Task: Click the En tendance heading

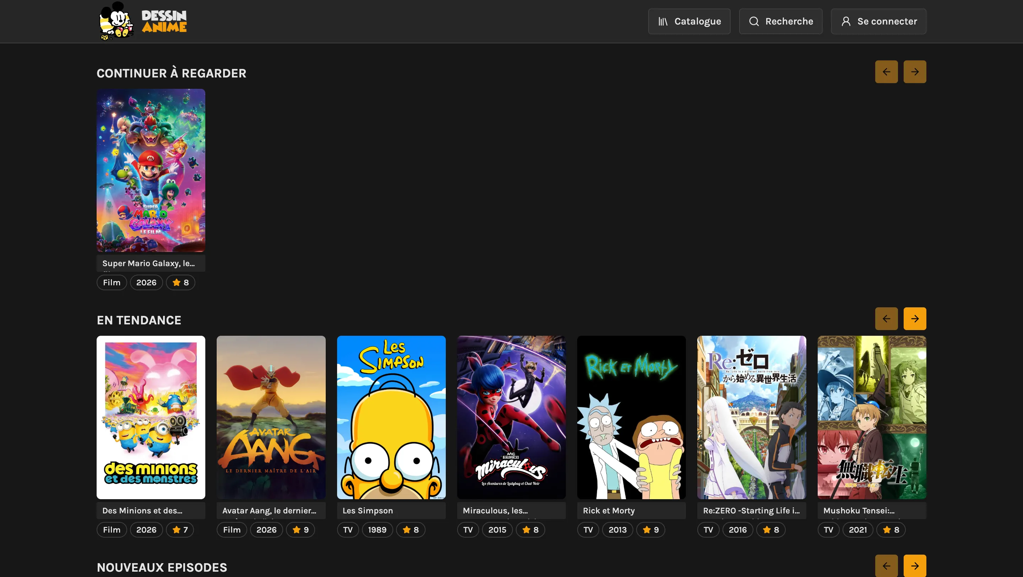Action: point(139,320)
